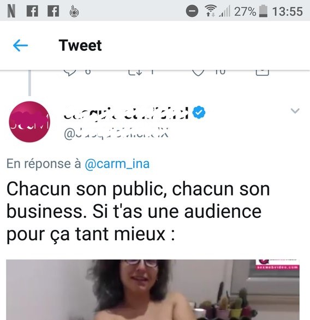The width and height of the screenshot is (310, 320).
Task: Tap the do-not-disturb status icon
Action: (192, 11)
